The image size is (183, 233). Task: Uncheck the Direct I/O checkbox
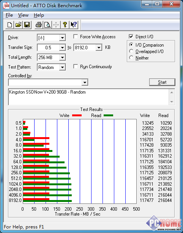131,36
